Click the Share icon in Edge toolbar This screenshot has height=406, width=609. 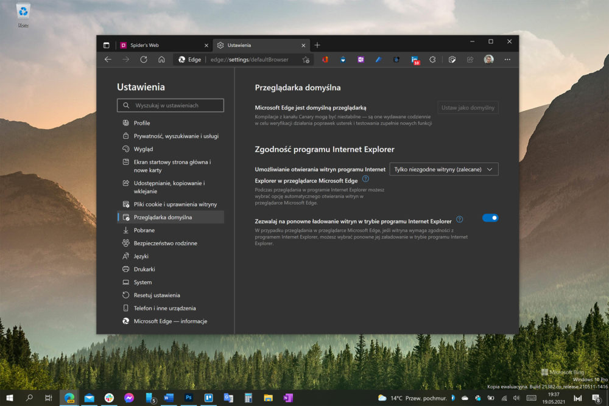(x=470, y=60)
